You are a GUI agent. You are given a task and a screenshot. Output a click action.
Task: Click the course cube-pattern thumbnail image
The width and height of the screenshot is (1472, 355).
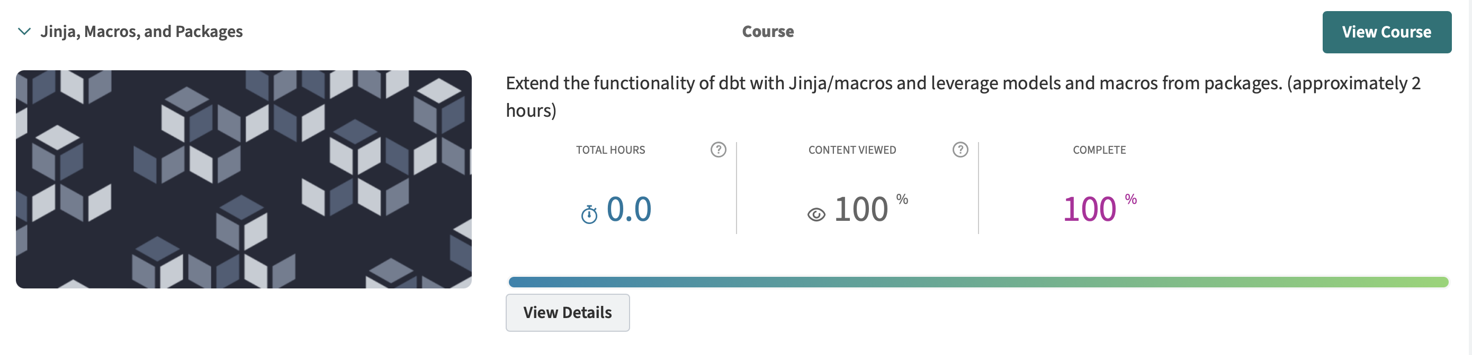(x=244, y=179)
